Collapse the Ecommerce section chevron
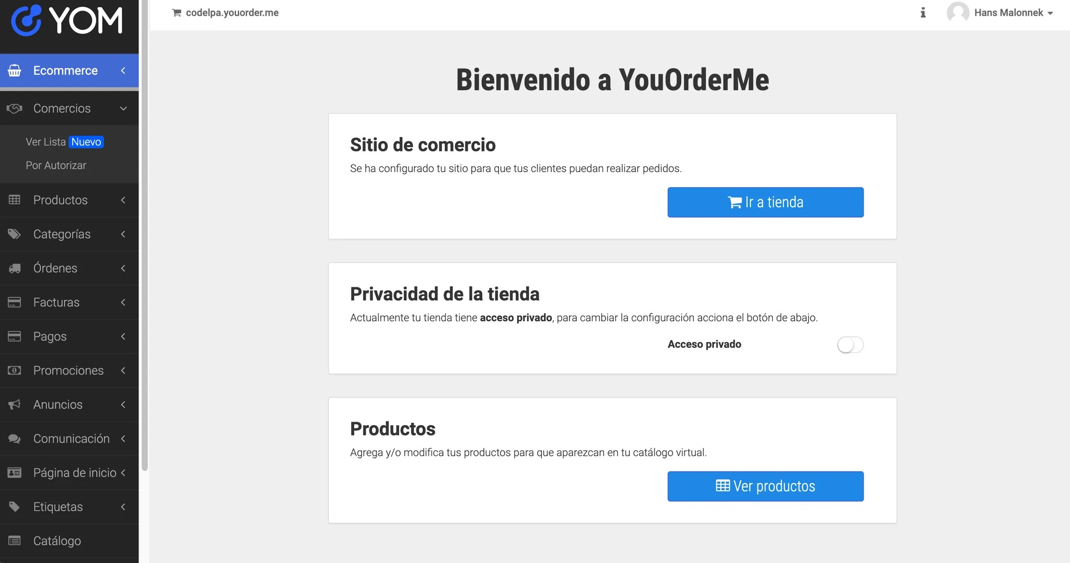Viewport: 1070px width, 563px height. pyautogui.click(x=123, y=71)
